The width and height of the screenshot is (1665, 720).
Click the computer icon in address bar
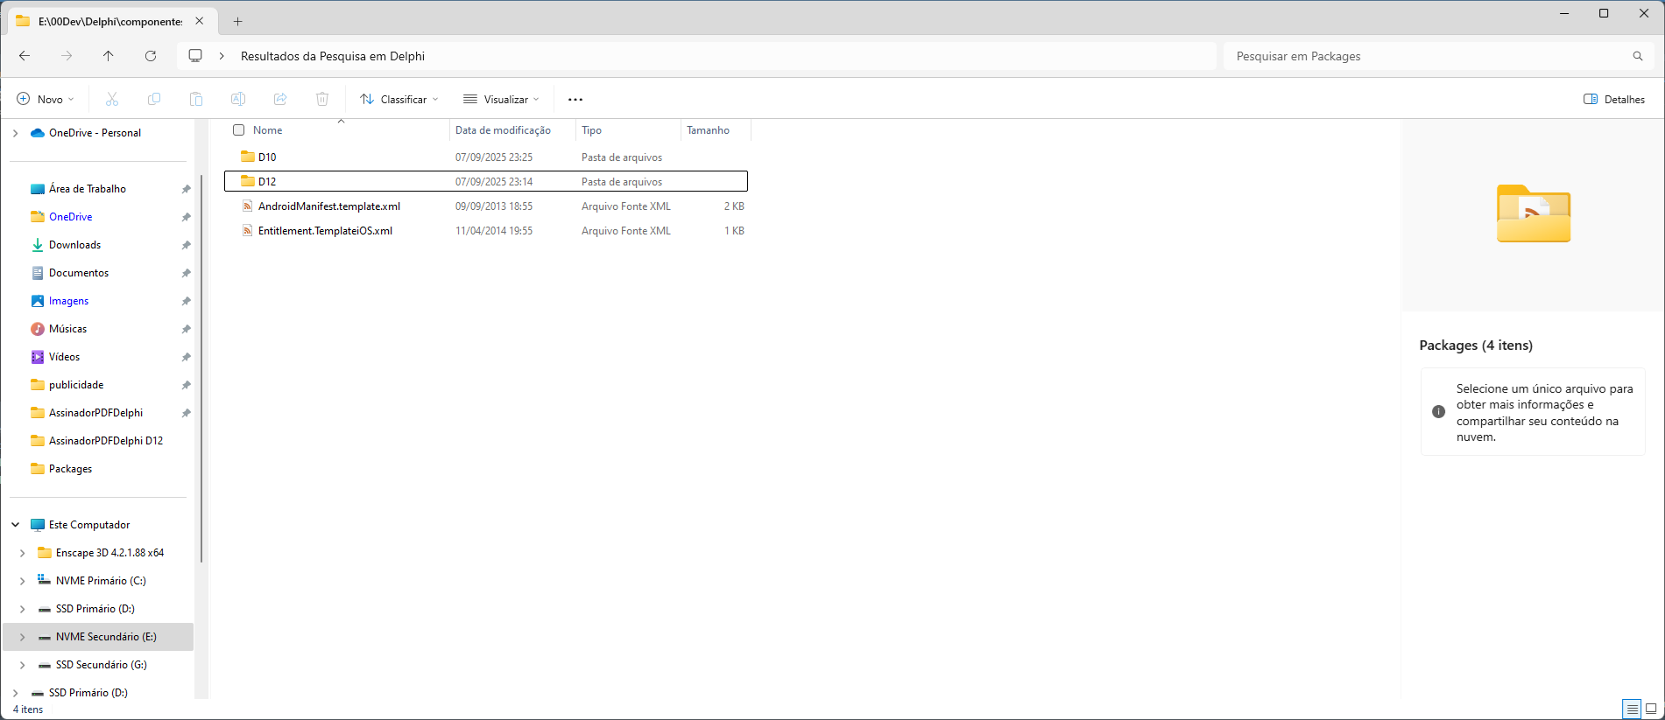pos(195,56)
